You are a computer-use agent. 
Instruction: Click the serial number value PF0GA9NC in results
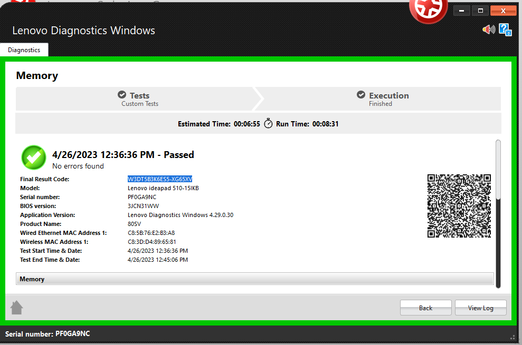142,197
